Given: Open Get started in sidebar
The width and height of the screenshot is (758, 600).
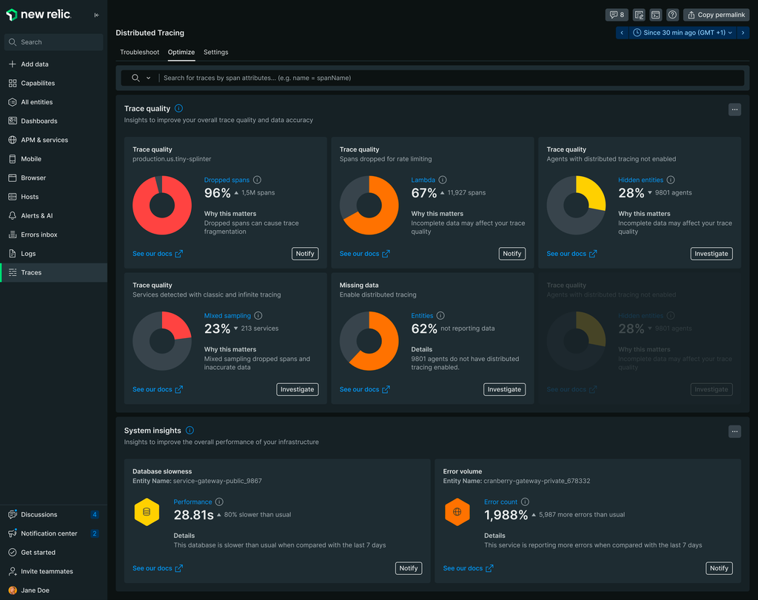Looking at the screenshot, I should click(53, 552).
